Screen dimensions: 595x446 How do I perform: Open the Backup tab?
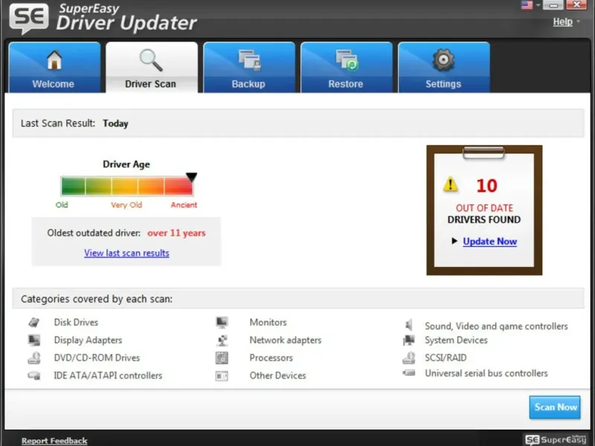[249, 67]
